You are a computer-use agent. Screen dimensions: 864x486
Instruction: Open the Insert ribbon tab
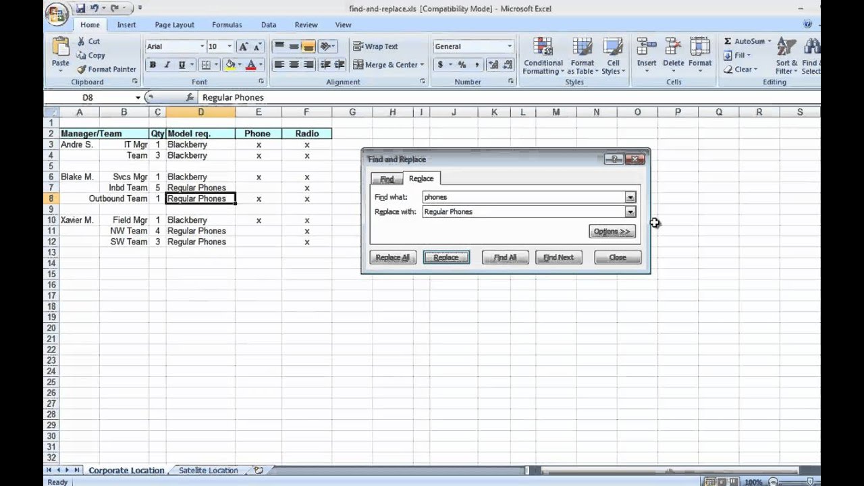coord(126,24)
